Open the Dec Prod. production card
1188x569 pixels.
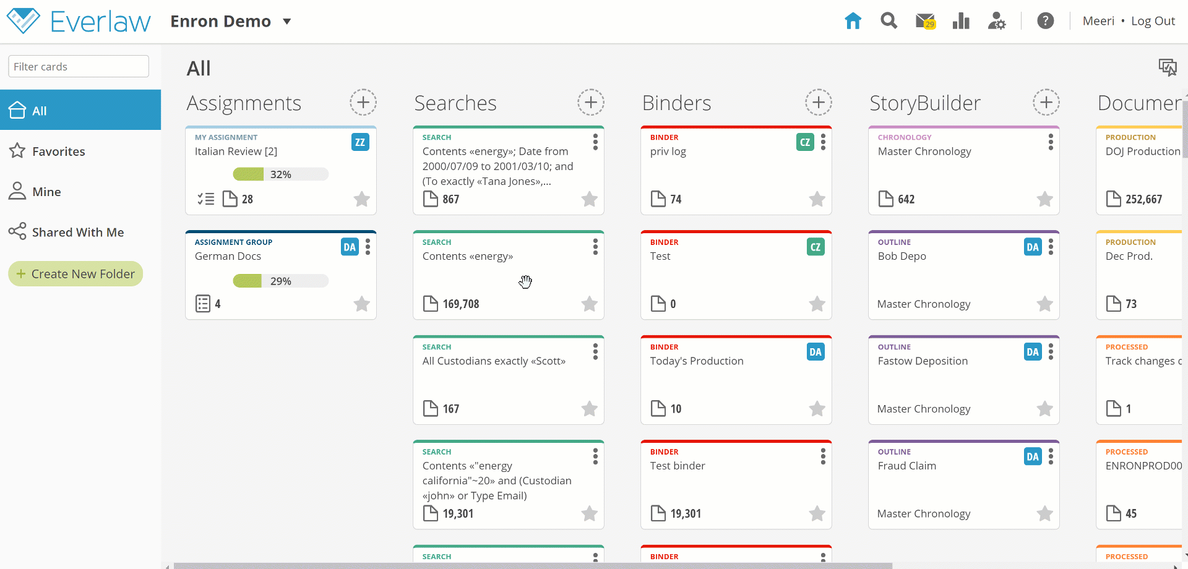[x=1139, y=275]
